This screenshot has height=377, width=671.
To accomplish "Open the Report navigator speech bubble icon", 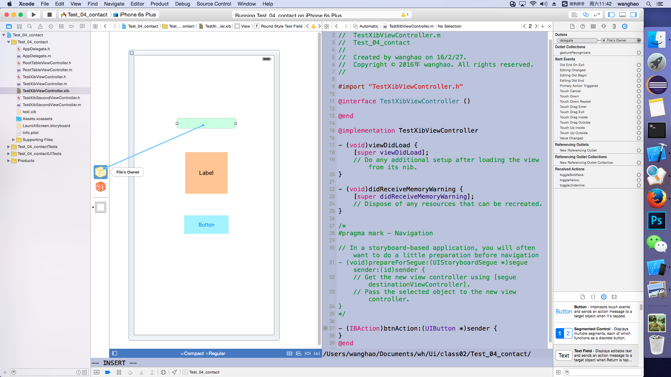I will click(x=82, y=26).
